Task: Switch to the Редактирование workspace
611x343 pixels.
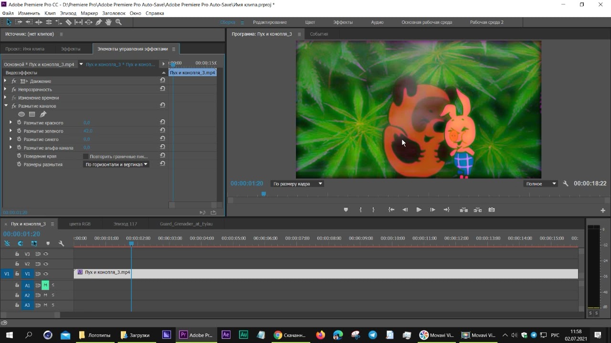Action: [x=270, y=22]
